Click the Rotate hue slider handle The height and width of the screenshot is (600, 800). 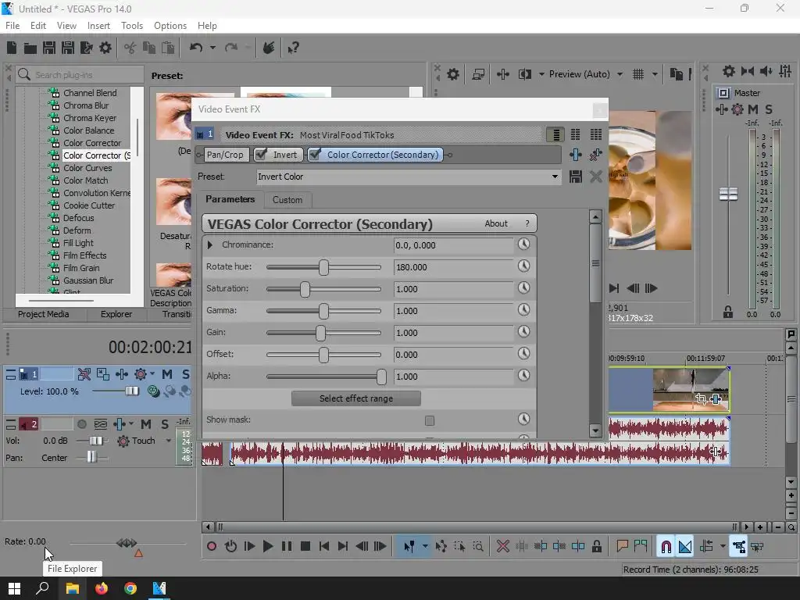323,267
